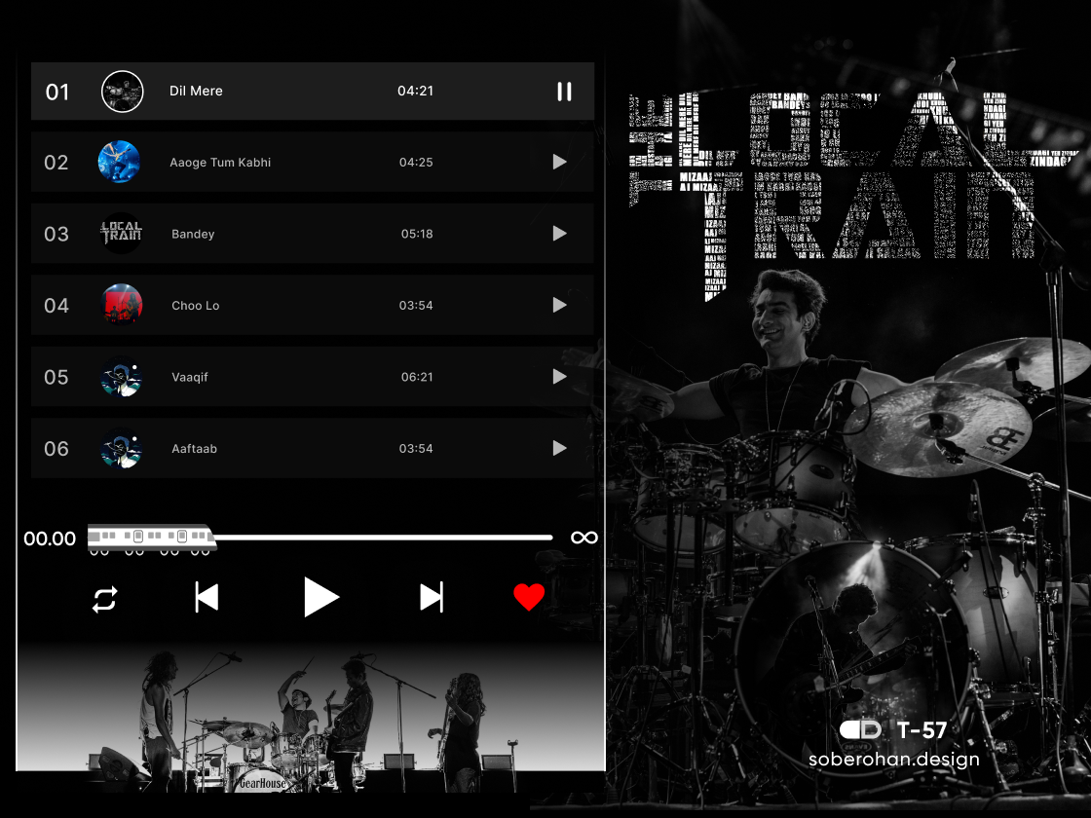Screen dimensions: 1091x818
Task: Play the track Aaftaab
Action: click(559, 449)
